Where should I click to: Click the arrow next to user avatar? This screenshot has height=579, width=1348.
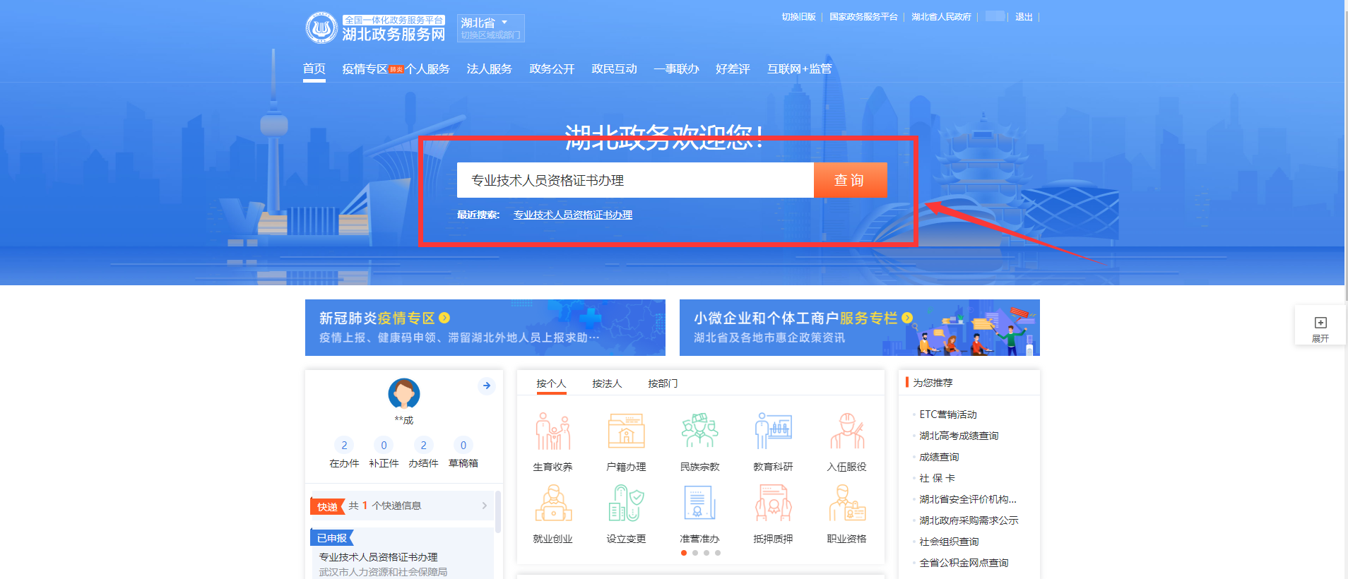[x=486, y=386]
